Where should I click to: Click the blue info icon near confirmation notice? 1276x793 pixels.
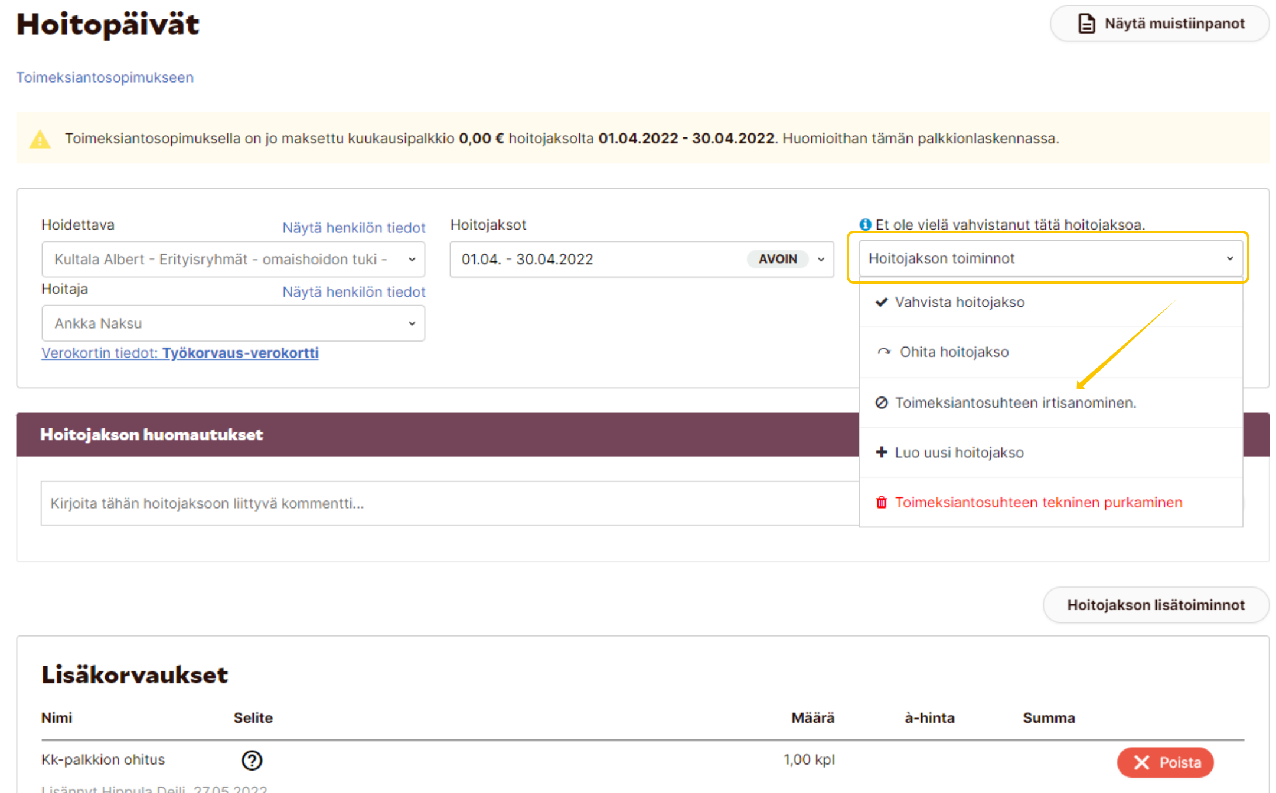(865, 225)
